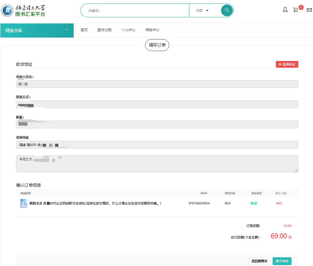Open the shopping cart icon
This screenshot has height=266, width=313.
point(295,10)
